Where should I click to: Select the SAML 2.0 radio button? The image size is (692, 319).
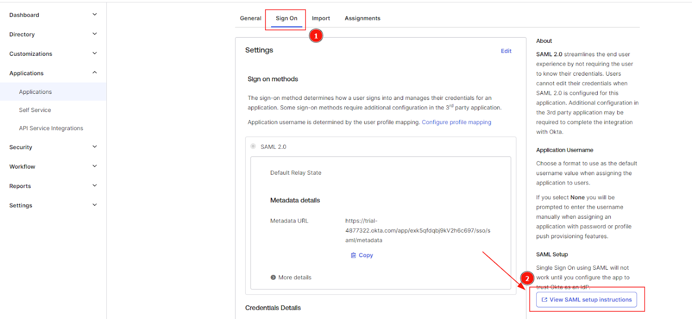[x=253, y=147]
